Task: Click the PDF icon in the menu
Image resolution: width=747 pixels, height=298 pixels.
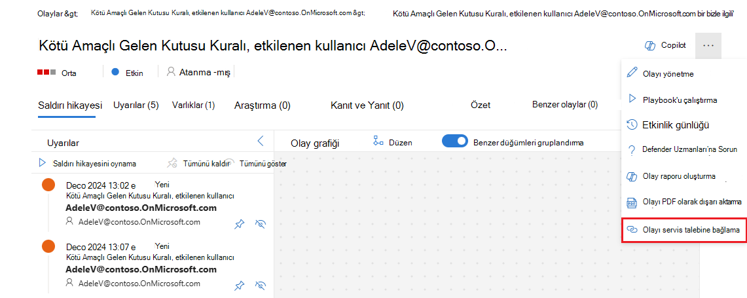Action: (632, 202)
